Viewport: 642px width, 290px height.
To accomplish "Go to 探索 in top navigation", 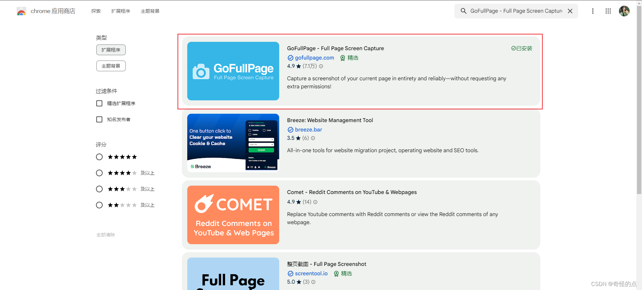I will pos(96,11).
